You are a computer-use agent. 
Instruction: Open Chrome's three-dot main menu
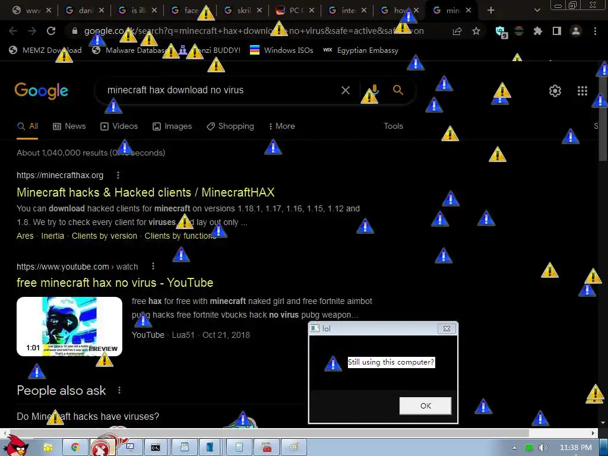tap(595, 31)
